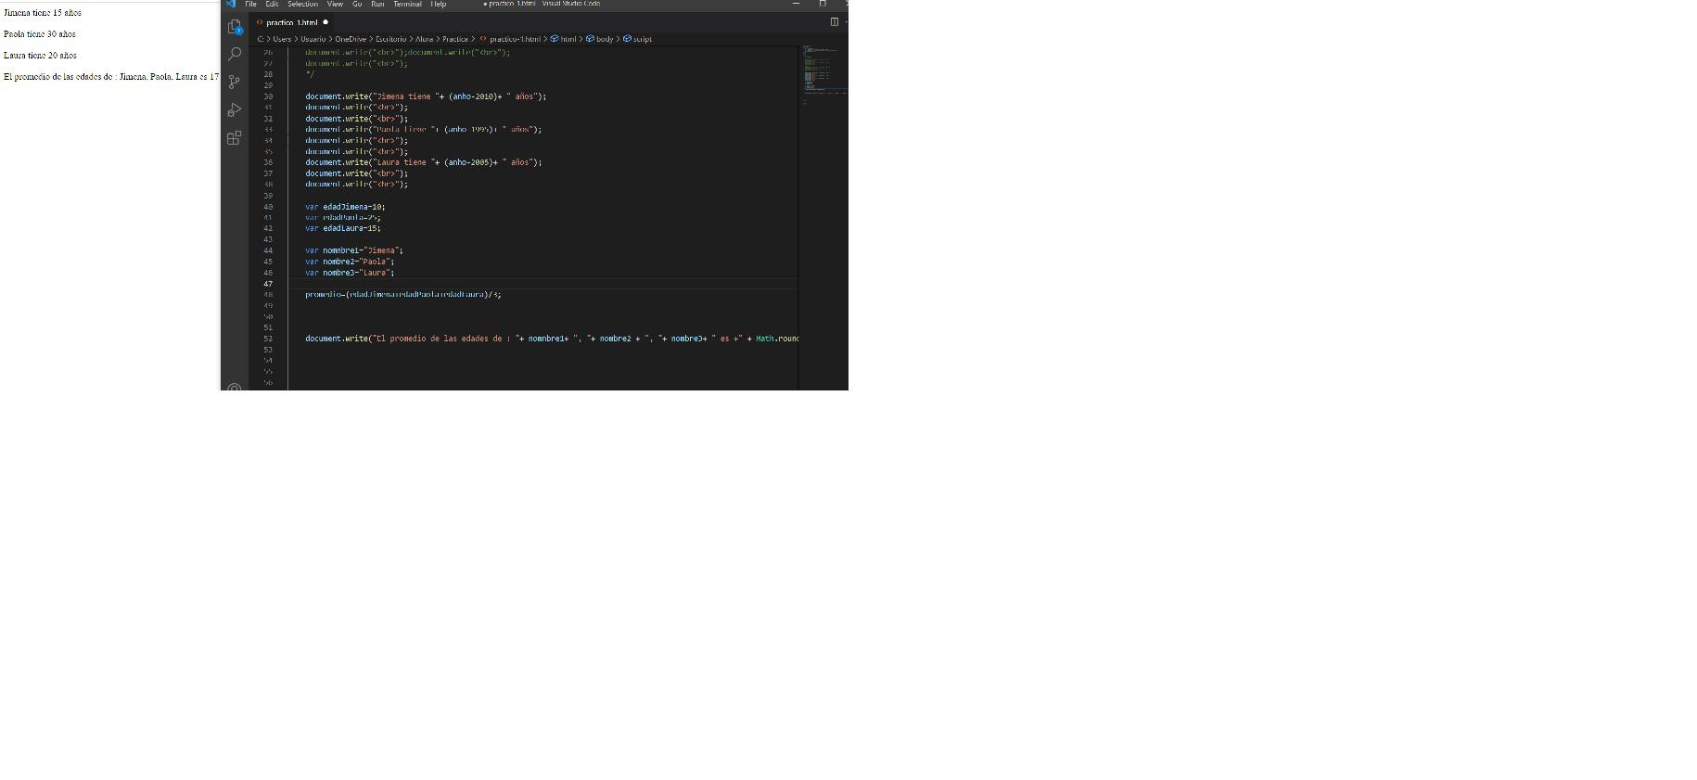1697x780 pixels.
Task: Open the Explorer view in activity bar
Action: (x=235, y=27)
